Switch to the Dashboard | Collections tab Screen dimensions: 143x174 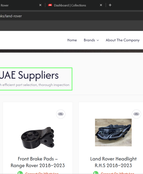coord(70,5)
